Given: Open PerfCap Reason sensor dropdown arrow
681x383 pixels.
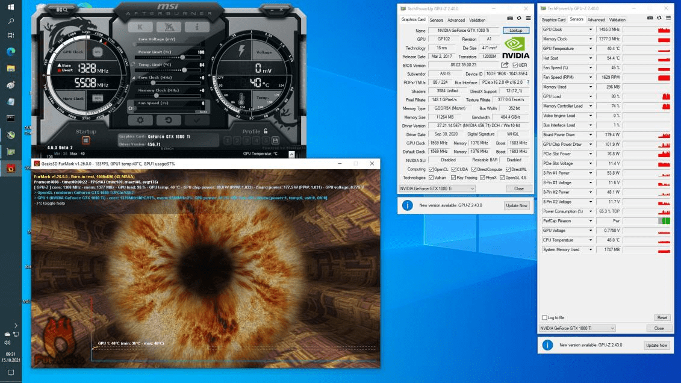Looking at the screenshot, I should [590, 221].
